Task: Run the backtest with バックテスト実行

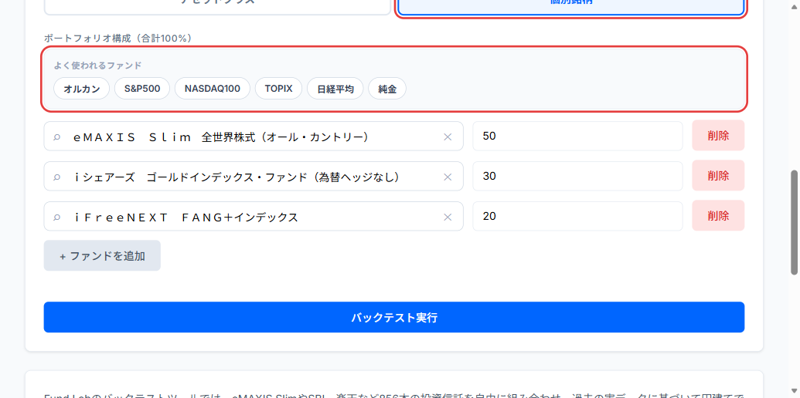Action: pos(394,317)
